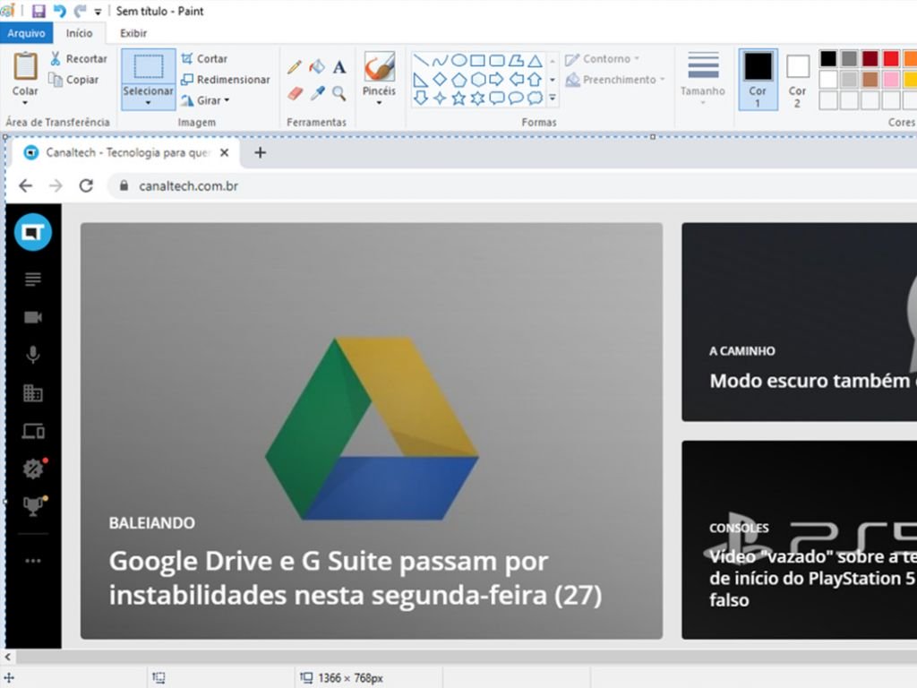Click Recortar in clipboard group
The height and width of the screenshot is (688, 917).
[x=78, y=58]
